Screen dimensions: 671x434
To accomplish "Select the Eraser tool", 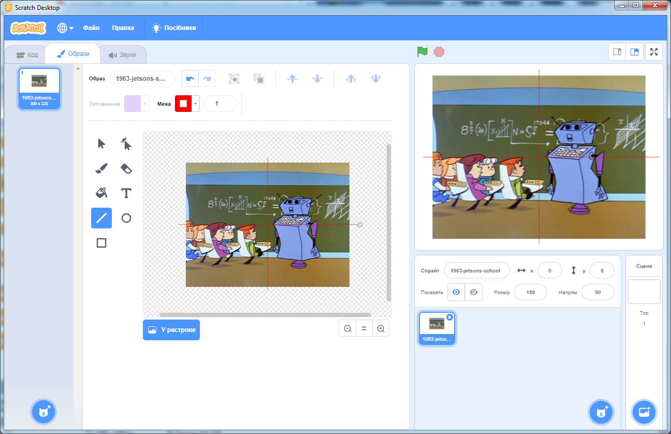I will pyautogui.click(x=126, y=168).
